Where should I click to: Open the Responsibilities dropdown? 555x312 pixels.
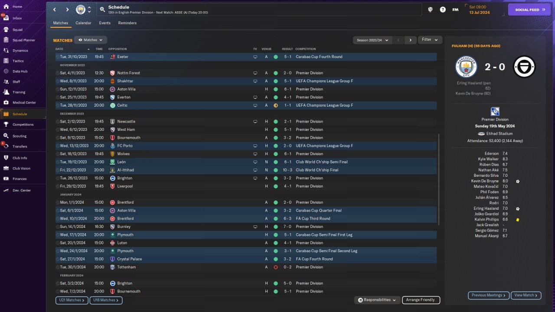tap(377, 300)
